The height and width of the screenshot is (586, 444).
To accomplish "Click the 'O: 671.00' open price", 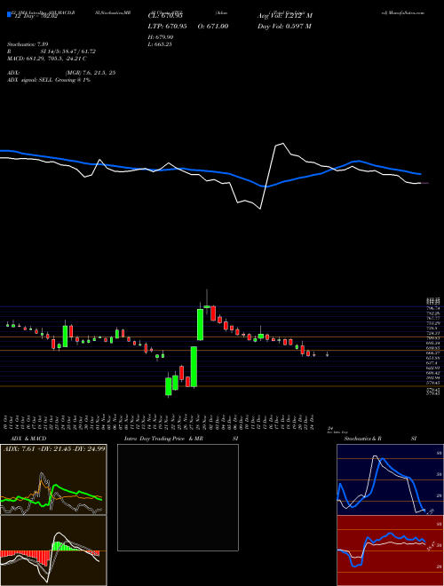I will [x=215, y=26].
